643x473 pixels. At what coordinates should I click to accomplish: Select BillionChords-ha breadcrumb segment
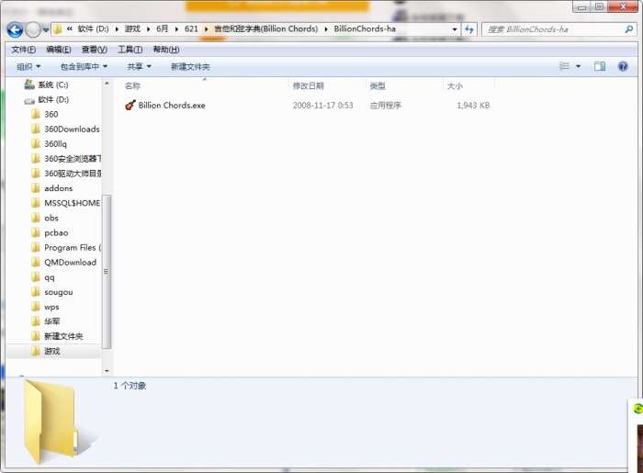click(365, 28)
